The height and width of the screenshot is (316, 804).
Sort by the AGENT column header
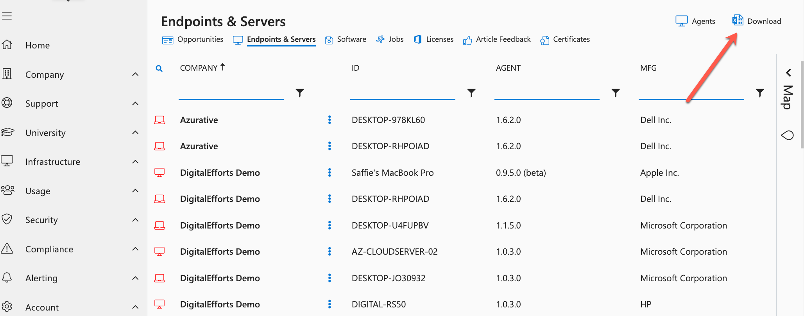tap(508, 68)
